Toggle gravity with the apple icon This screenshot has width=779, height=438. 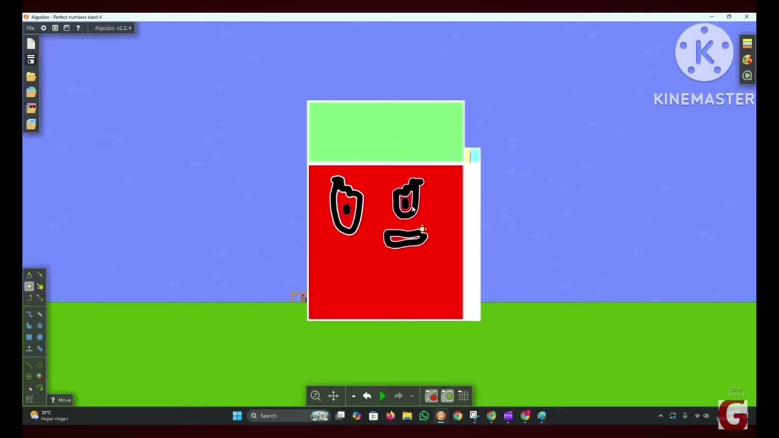point(431,396)
